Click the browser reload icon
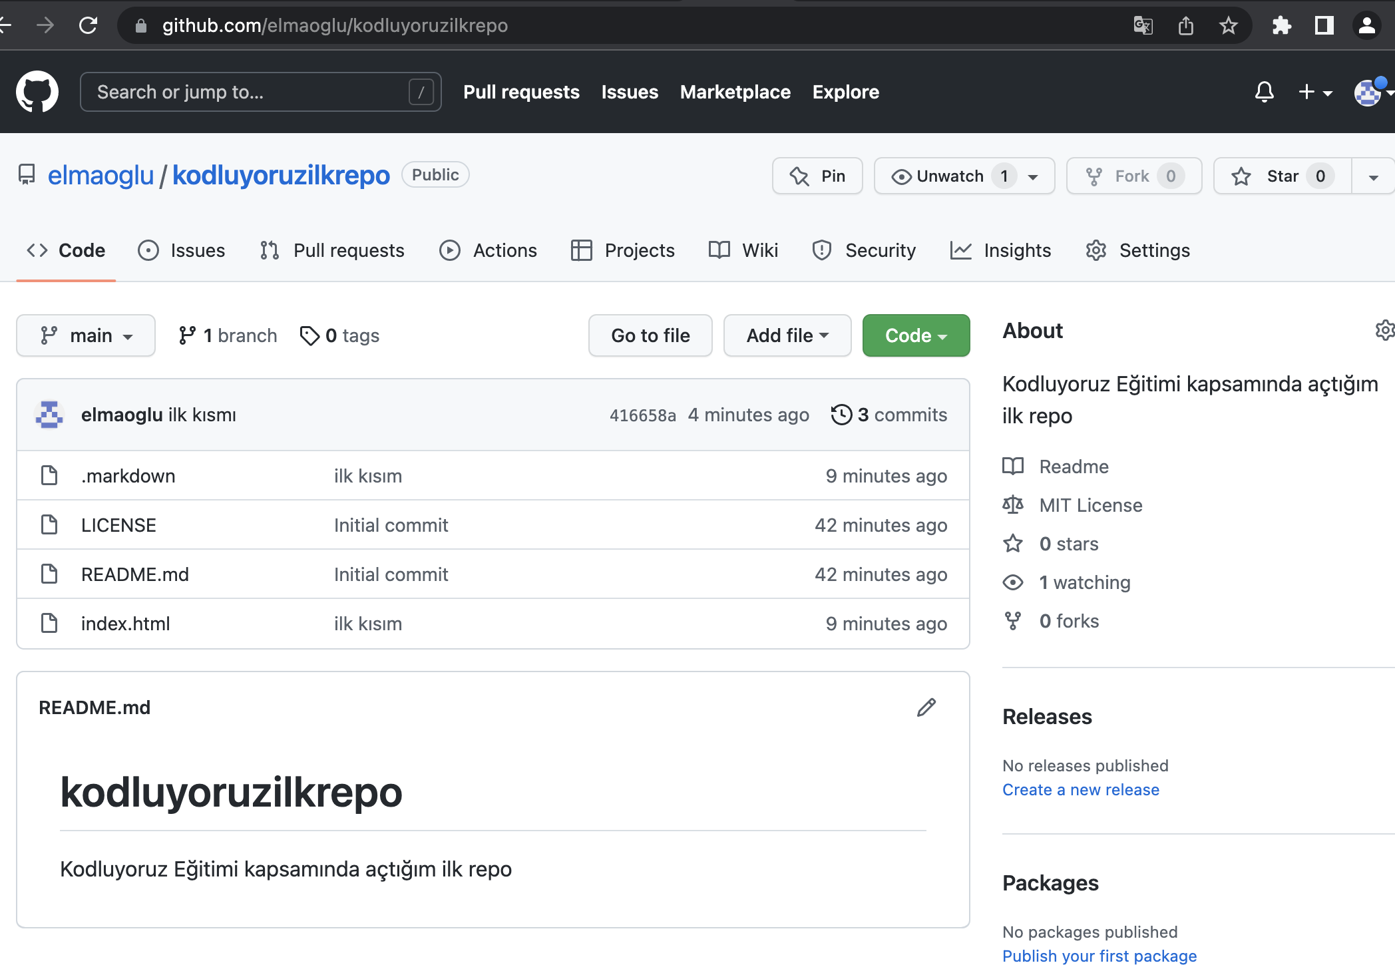 click(x=88, y=25)
